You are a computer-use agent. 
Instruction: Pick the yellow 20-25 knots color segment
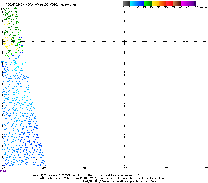pos(155,3)
